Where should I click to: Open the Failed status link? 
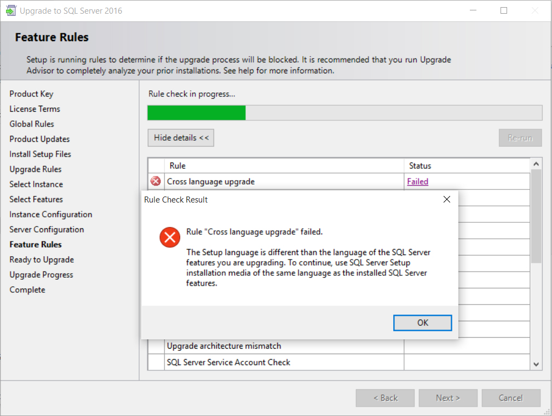coord(417,182)
